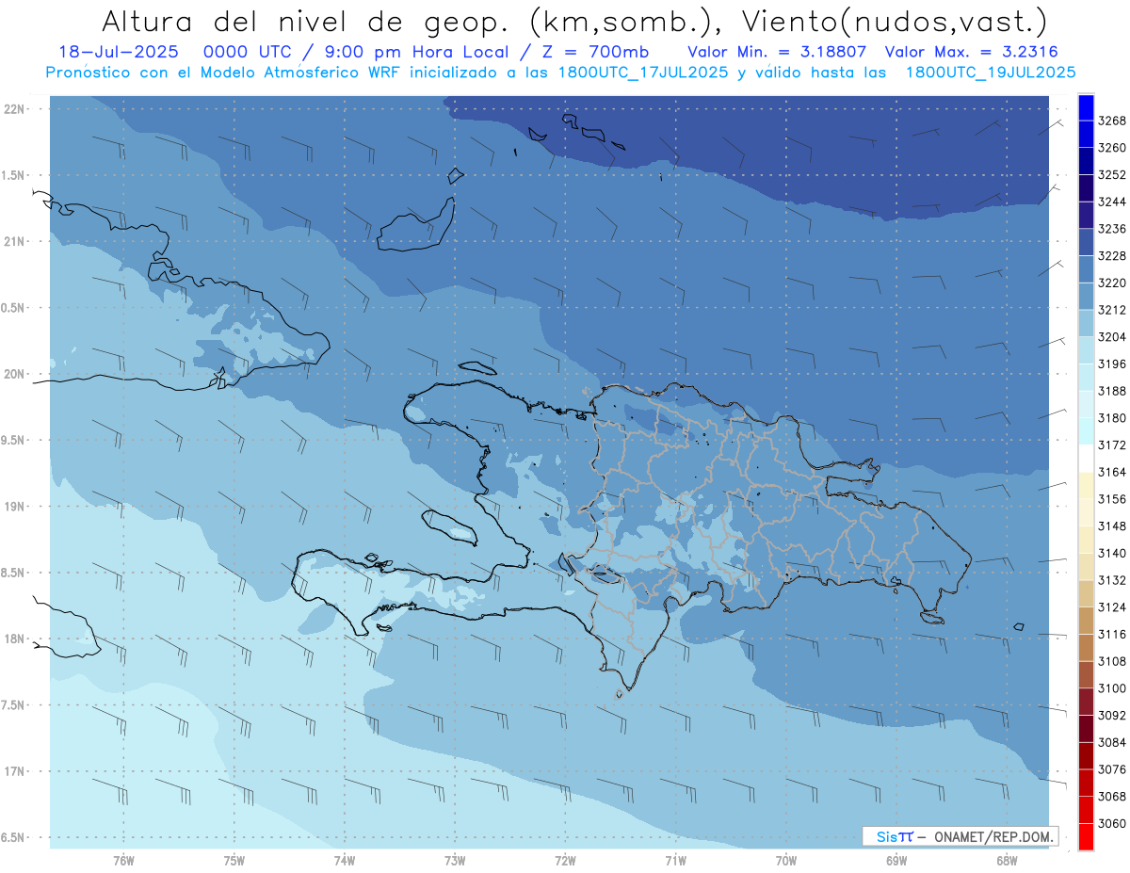The width and height of the screenshot is (1130, 873).
Task: Click the legend value 3108
Action: pyautogui.click(x=1112, y=661)
